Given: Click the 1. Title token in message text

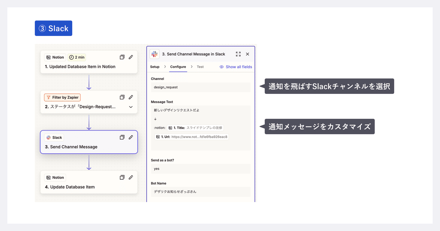Looking at the screenshot, I should point(195,128).
